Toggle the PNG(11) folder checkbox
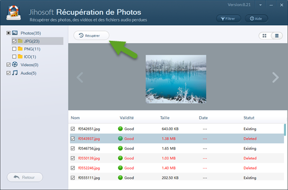 [x=14, y=49]
